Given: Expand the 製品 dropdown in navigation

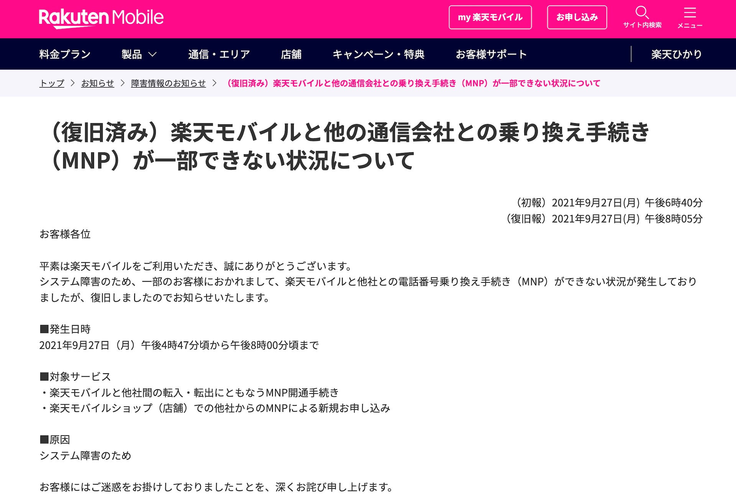Looking at the screenshot, I should [x=137, y=54].
